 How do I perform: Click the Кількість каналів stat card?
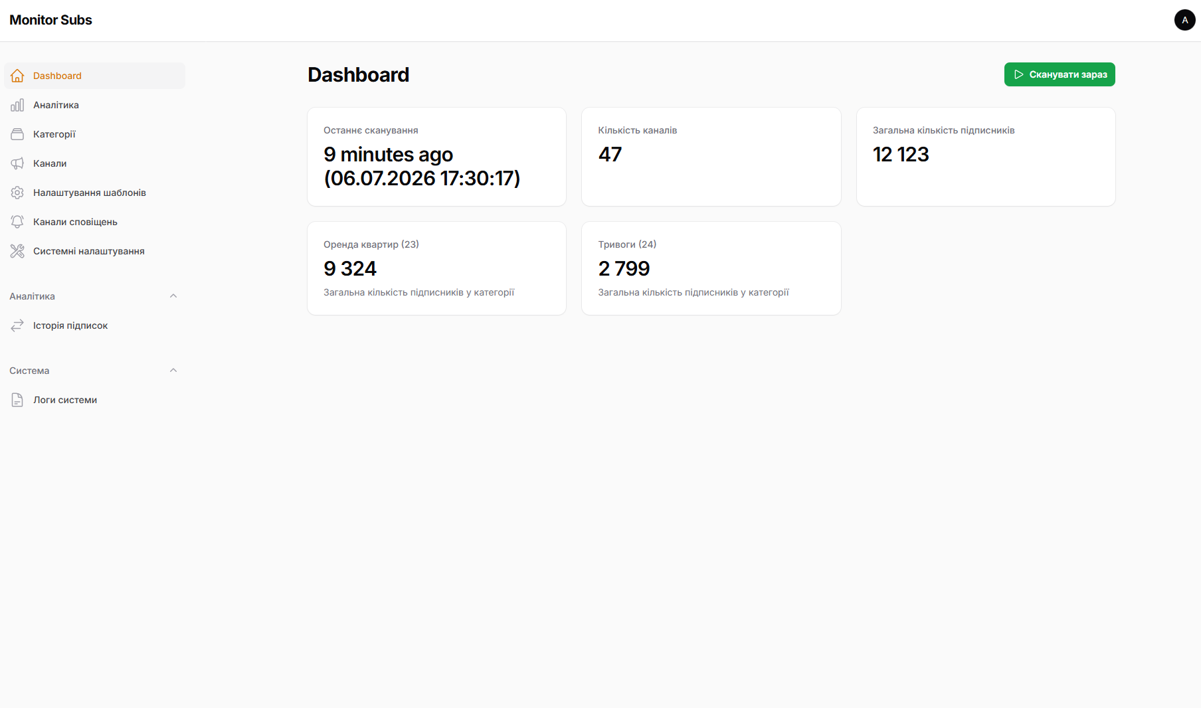711,157
